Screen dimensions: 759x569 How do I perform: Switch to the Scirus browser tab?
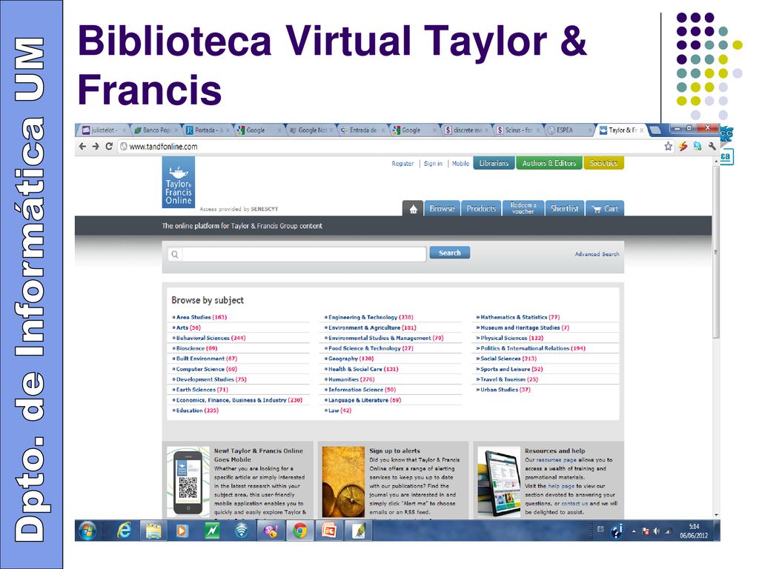(518, 130)
